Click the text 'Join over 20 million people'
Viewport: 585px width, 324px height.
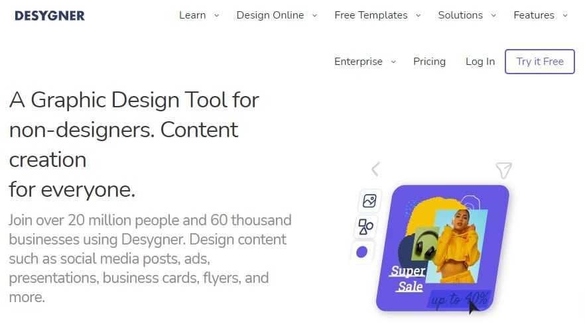point(94,220)
